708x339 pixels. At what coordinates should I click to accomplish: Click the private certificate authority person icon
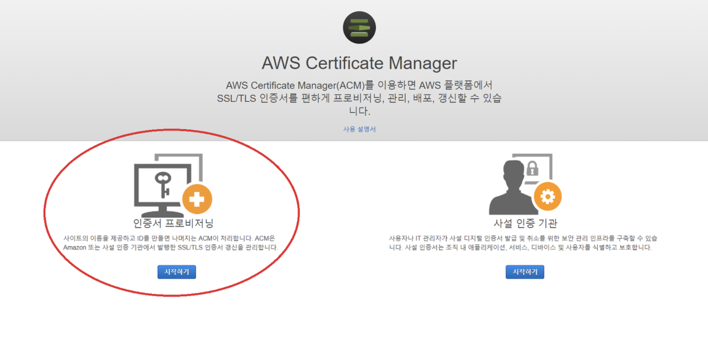(525, 184)
